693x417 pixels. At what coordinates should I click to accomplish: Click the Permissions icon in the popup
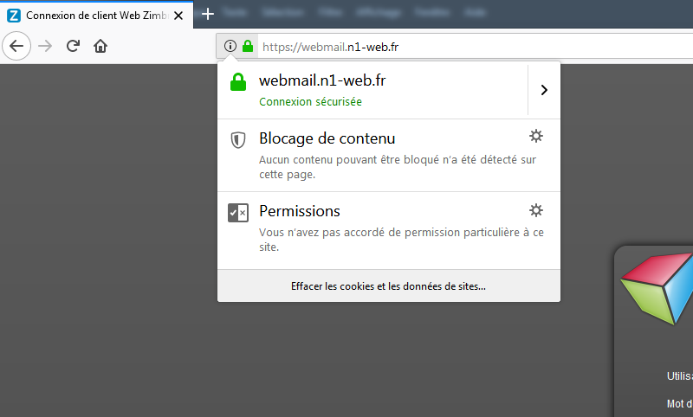point(238,213)
